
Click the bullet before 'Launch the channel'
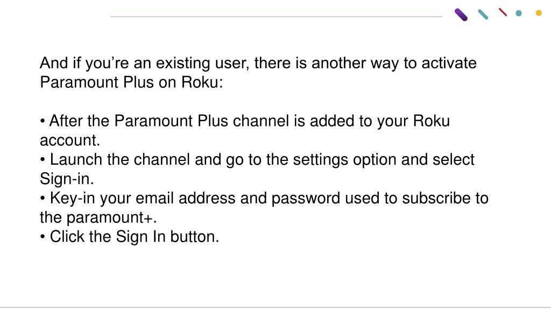pyautogui.click(x=43, y=160)
